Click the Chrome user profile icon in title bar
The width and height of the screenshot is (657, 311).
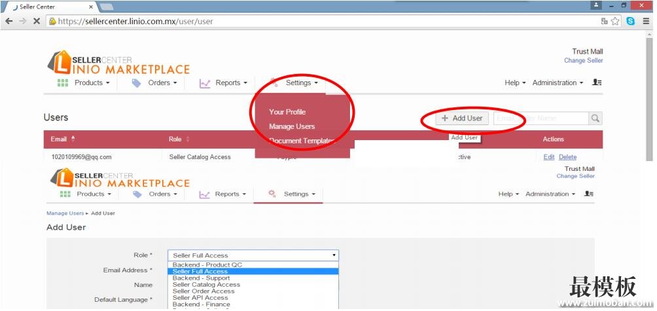click(596, 6)
